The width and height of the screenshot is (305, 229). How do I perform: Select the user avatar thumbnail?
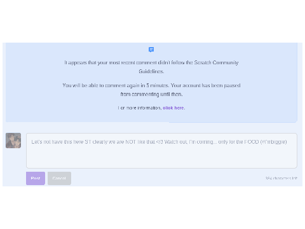pos(13,141)
